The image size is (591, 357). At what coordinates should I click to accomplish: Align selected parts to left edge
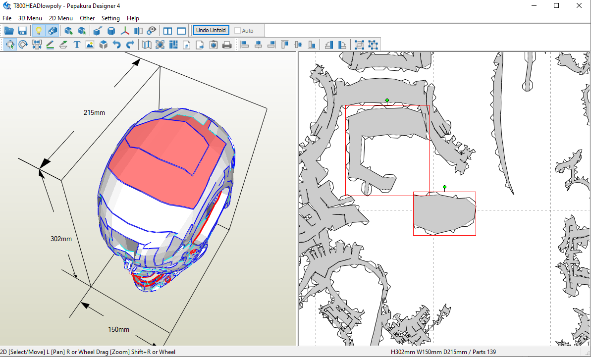click(245, 45)
